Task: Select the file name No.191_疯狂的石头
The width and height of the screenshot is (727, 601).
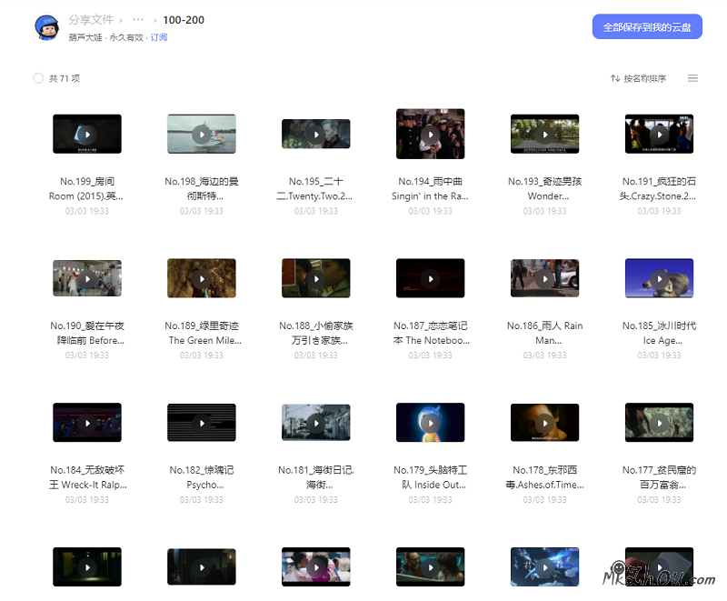Action: point(658,189)
